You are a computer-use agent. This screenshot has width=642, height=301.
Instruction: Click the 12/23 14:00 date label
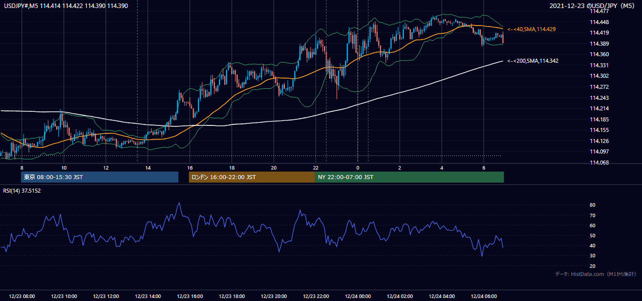click(148, 296)
